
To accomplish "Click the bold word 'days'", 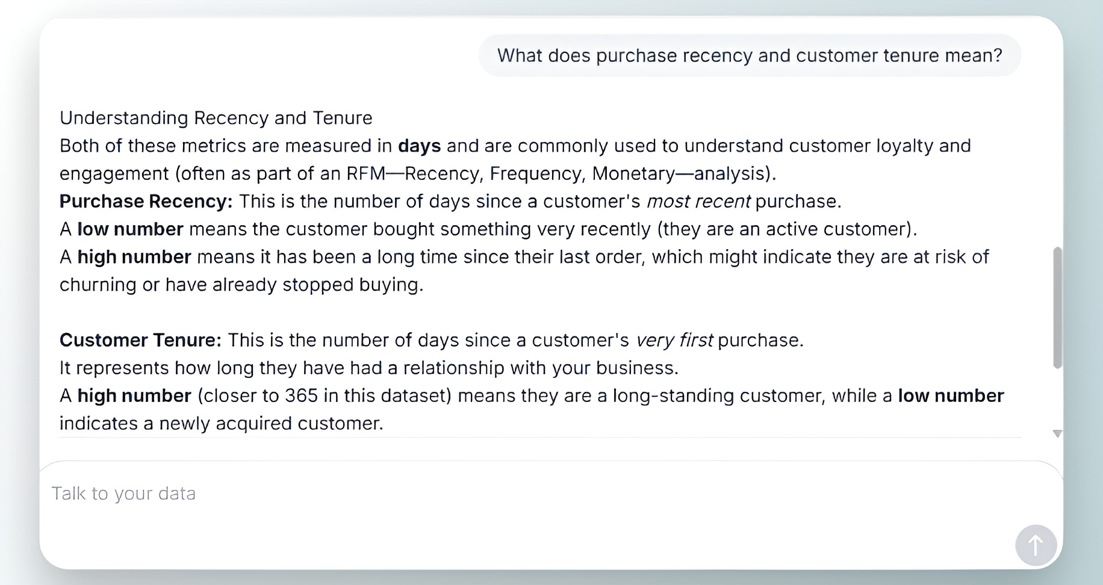I will point(419,146).
